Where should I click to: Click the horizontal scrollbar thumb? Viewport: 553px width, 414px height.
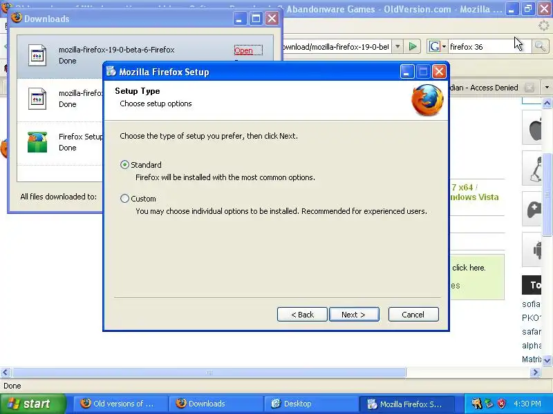coord(209,372)
